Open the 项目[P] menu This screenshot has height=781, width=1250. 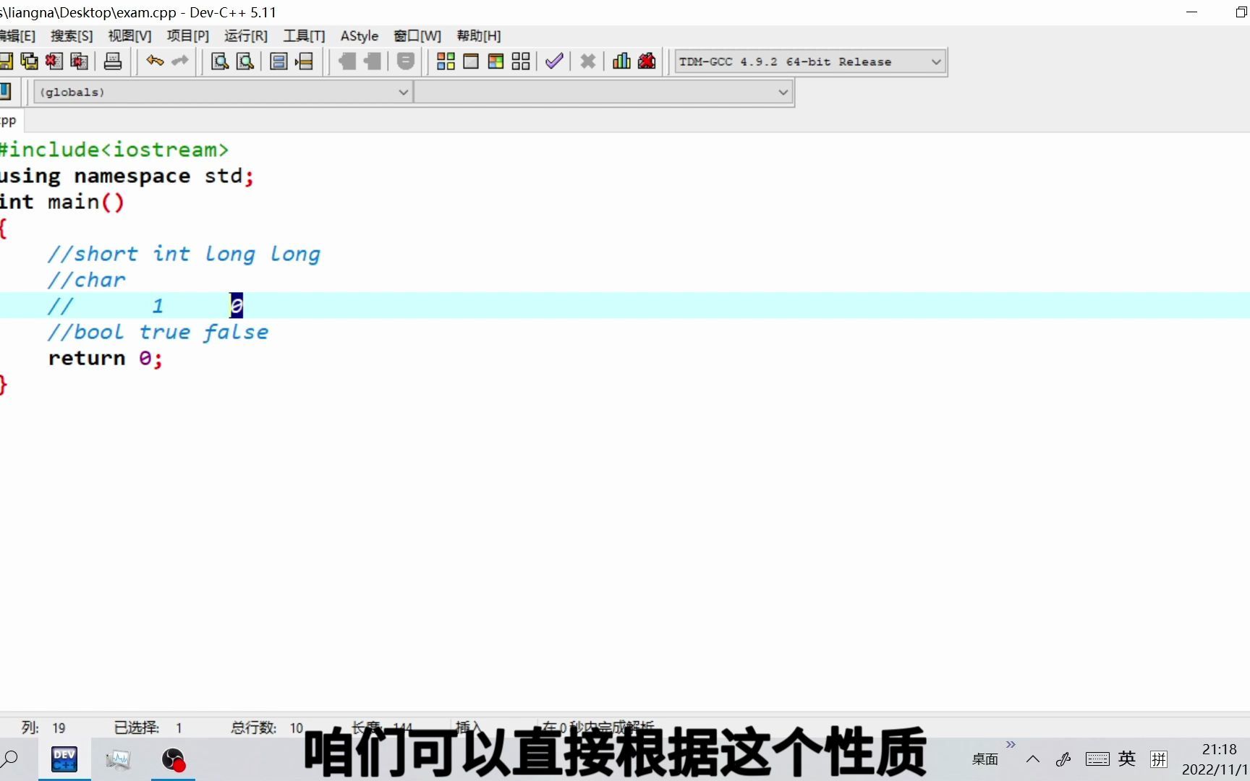point(188,36)
